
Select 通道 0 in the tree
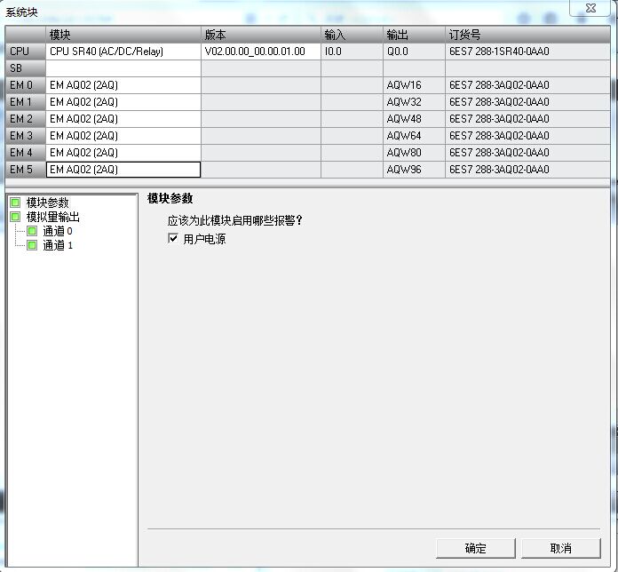click(x=58, y=231)
